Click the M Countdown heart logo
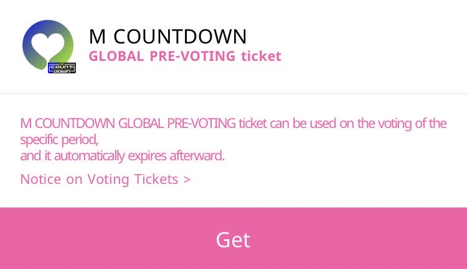This screenshot has height=269, width=467. 49,46
